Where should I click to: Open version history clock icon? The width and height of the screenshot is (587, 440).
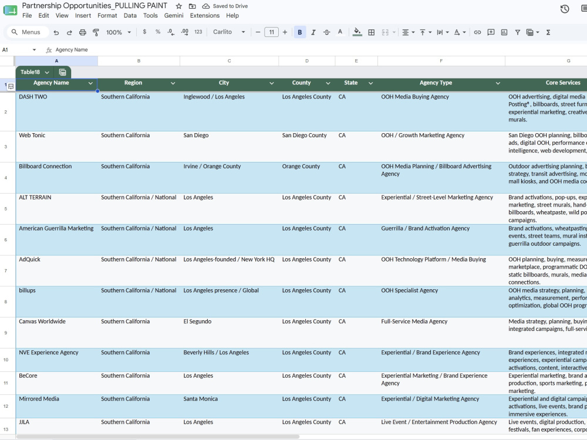point(565,9)
